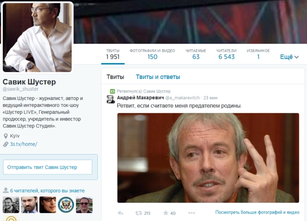Click the green retweeted indicator icon
The height and width of the screenshot is (221, 307).
click(x=112, y=91)
